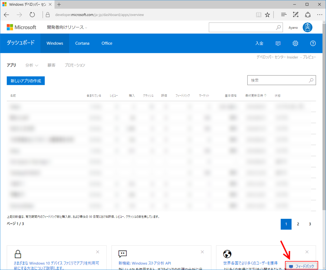Go to page 3 of app list
Image resolution: width=326 pixels, height=270 pixels.
(310, 224)
